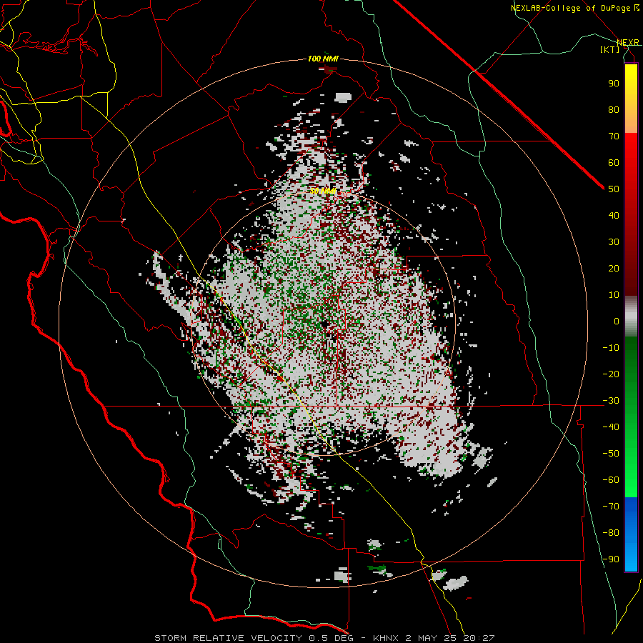
Task: Click the -10 value on the velocity scale
Action: pos(611,348)
